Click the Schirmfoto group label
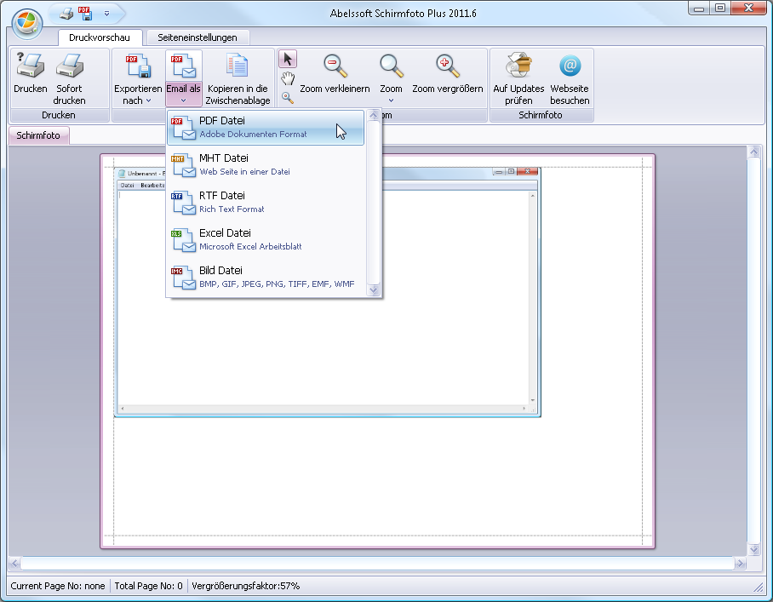This screenshot has width=773, height=602. point(541,115)
